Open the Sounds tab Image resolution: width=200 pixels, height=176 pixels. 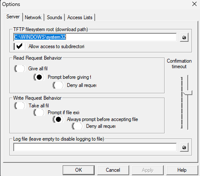coord(55,17)
